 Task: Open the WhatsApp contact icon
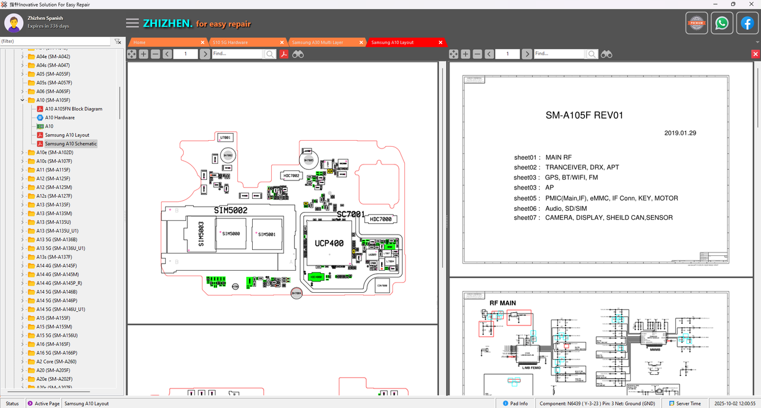722,23
